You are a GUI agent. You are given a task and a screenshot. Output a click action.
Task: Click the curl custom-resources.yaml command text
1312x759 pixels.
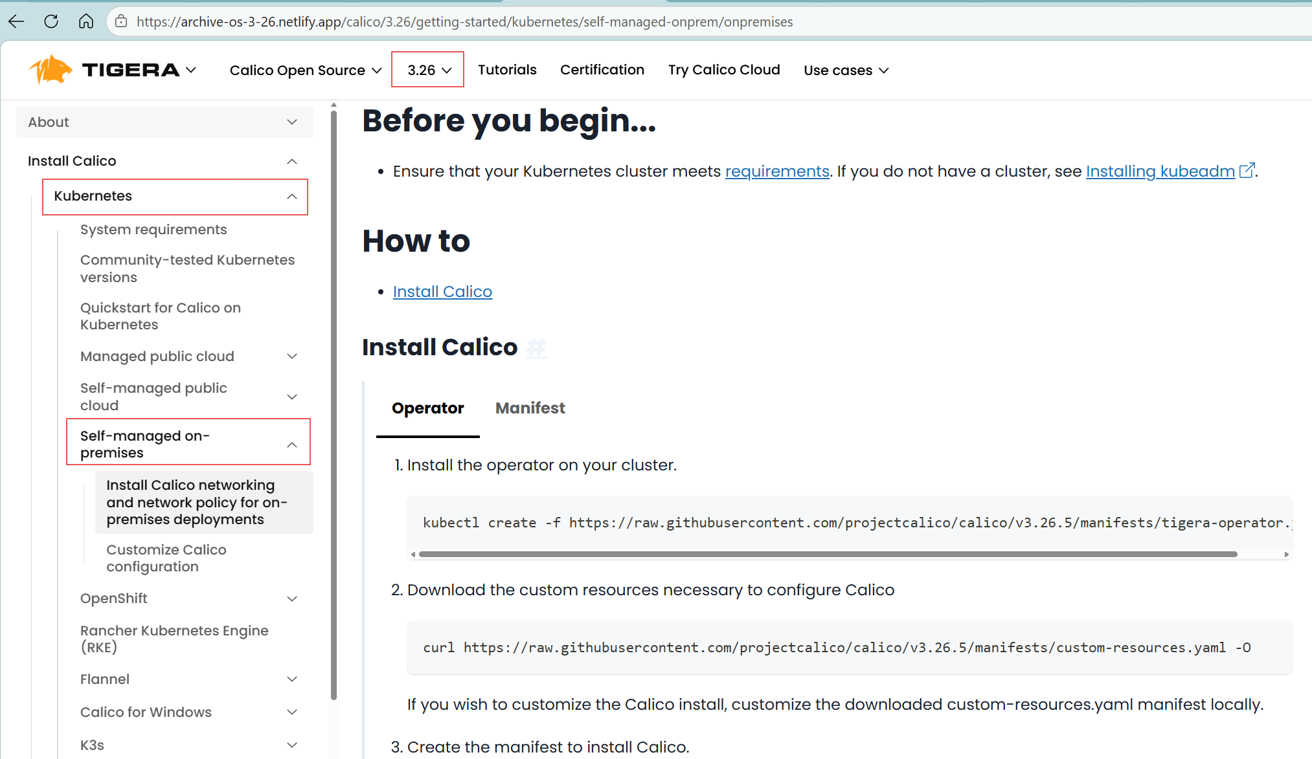tap(837, 648)
